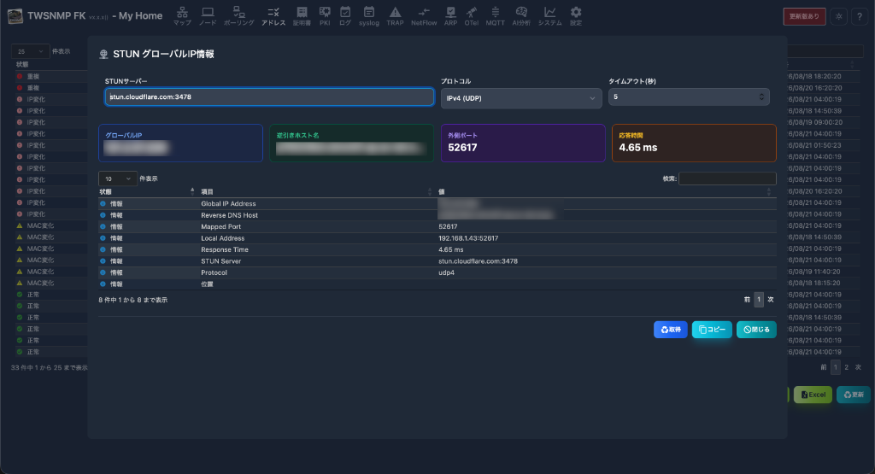Adjust the タイムアウト seconds stepper arrows

(x=761, y=97)
